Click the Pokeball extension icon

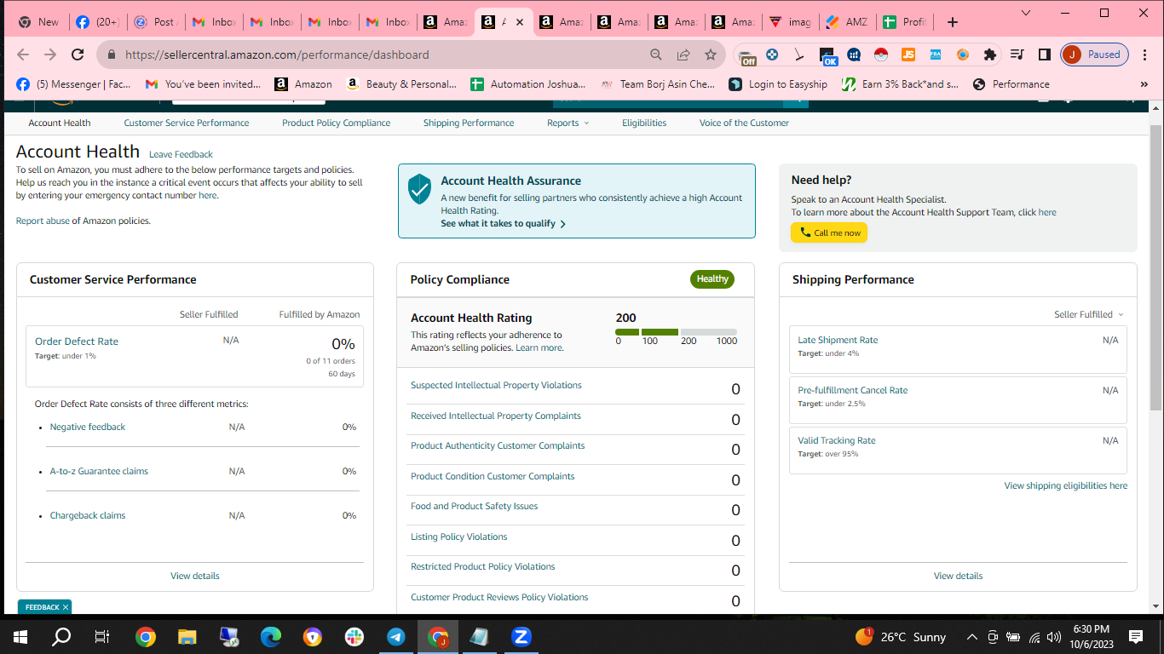(x=881, y=54)
